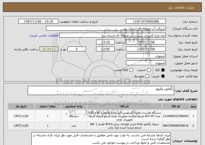Click the توضیحات خریدار label
Viewport: 205px width, 145px height.
(x=185, y=141)
